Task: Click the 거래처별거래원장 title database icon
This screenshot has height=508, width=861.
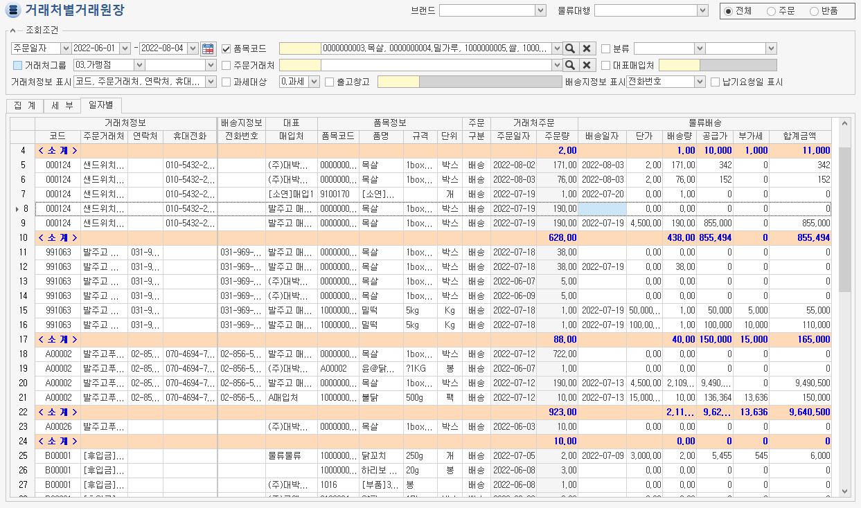Action: point(12,11)
